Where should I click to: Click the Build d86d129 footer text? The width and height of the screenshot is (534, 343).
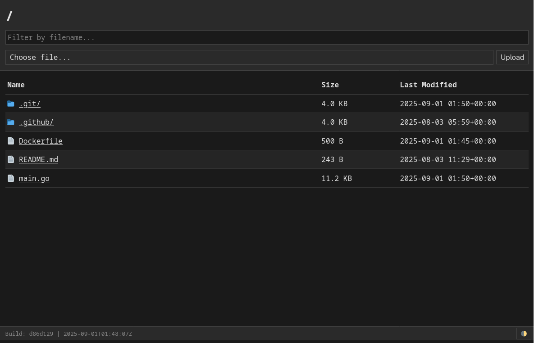point(68,334)
